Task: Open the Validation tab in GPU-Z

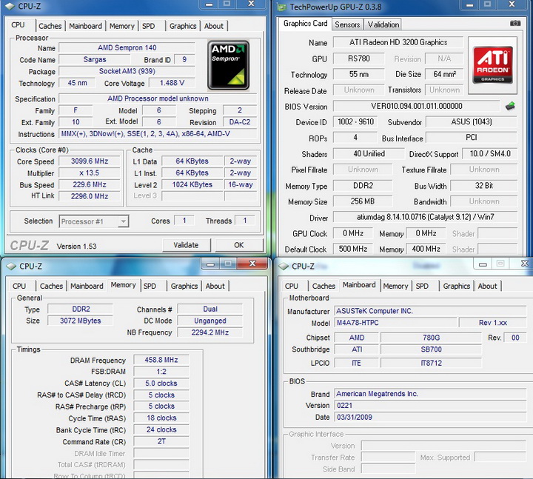Action: 383,24
